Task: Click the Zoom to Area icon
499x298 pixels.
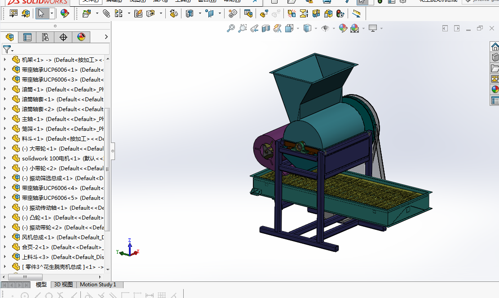Action: pyautogui.click(x=243, y=28)
